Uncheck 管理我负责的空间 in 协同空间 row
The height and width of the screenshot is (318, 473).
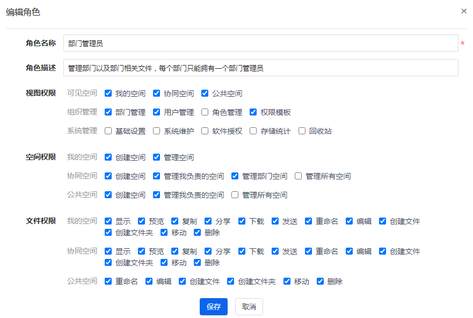[x=156, y=176]
